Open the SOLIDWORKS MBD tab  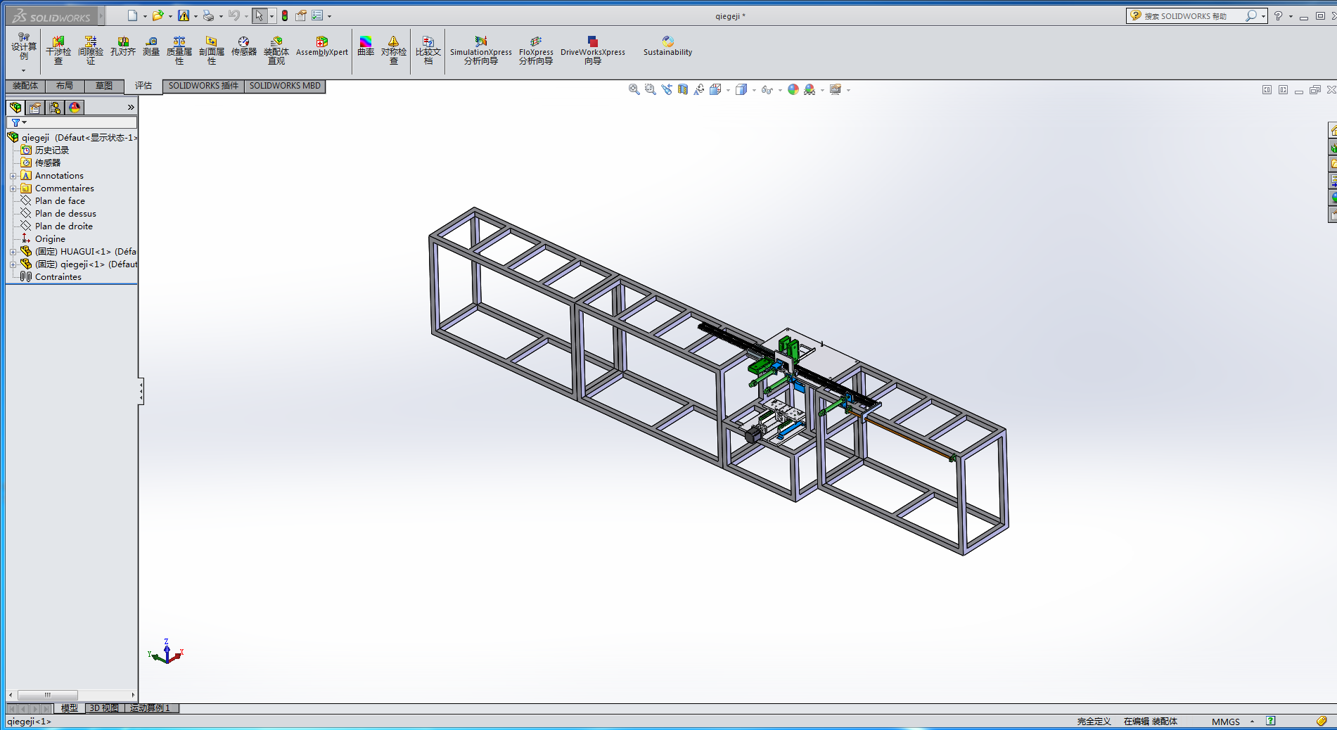[x=285, y=86]
